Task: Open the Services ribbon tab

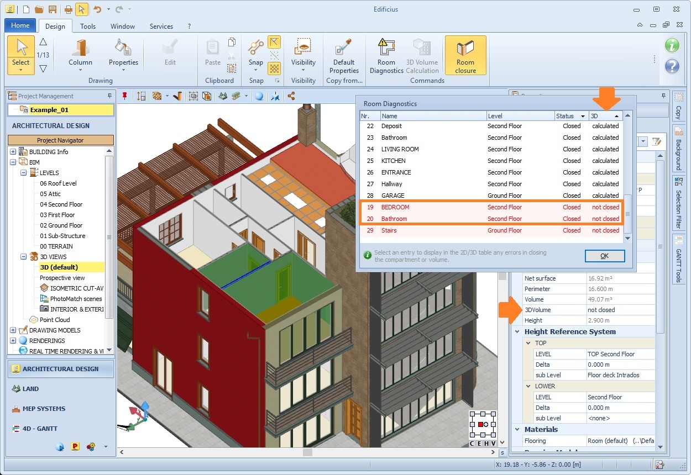Action: click(161, 26)
